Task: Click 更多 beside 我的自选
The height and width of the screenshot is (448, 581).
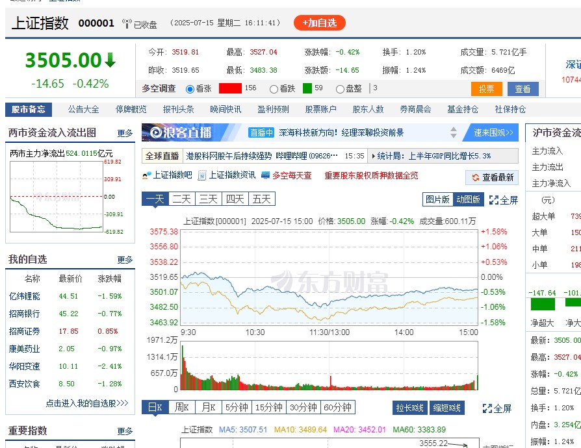Action: pos(125,260)
